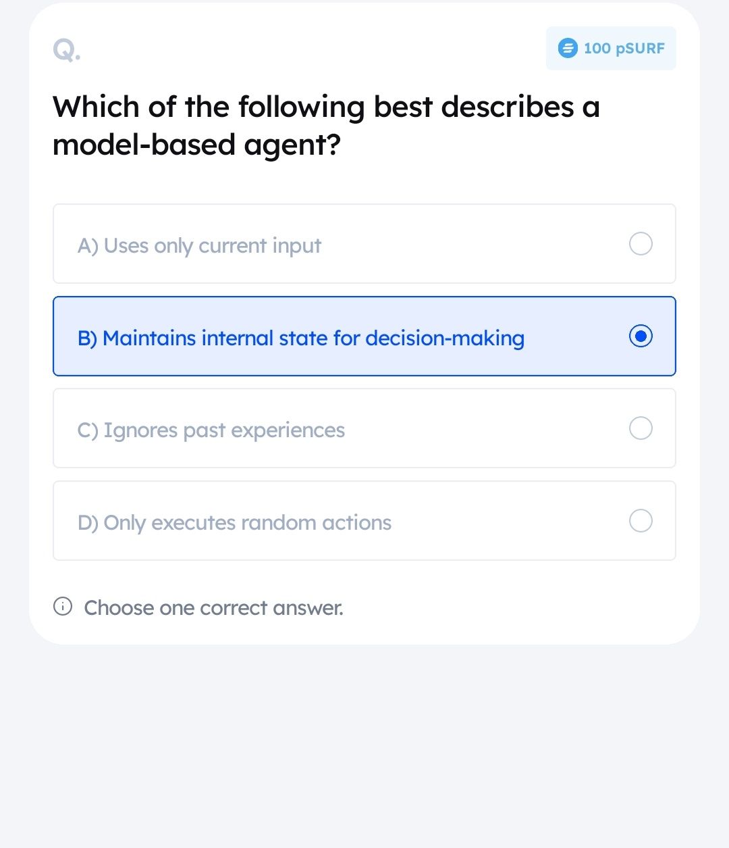Click 'Choose one correct answer' label
This screenshot has height=848, width=729.
[x=213, y=607]
